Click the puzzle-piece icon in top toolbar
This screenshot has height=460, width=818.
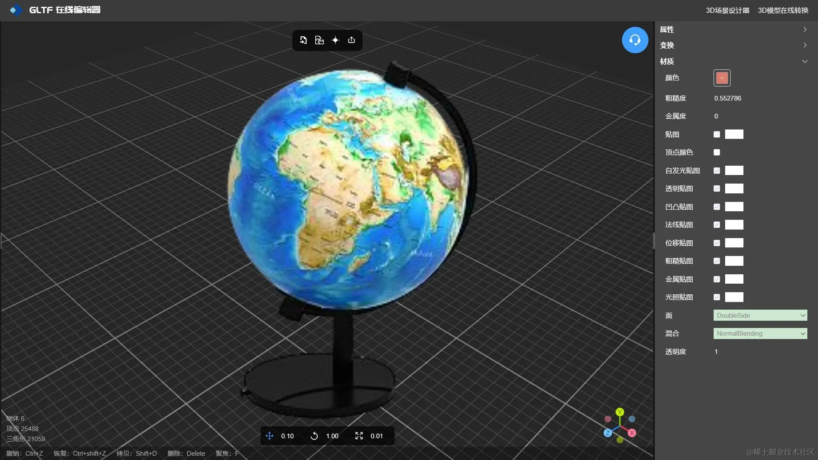click(x=319, y=40)
